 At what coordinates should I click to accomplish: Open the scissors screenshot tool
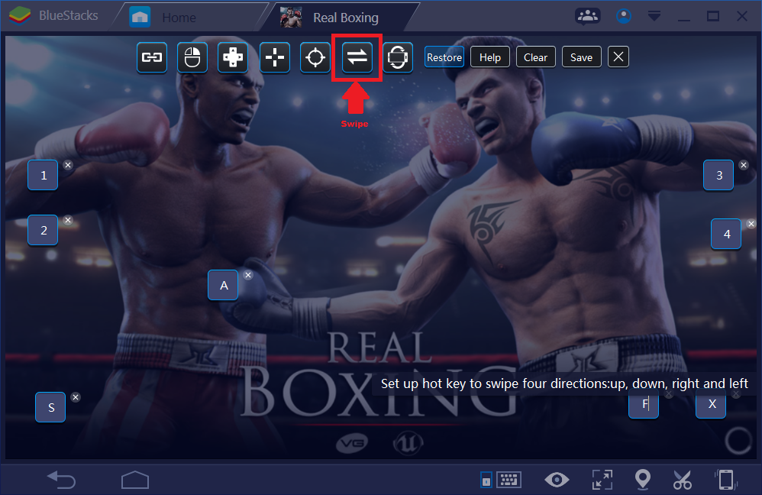coord(683,480)
